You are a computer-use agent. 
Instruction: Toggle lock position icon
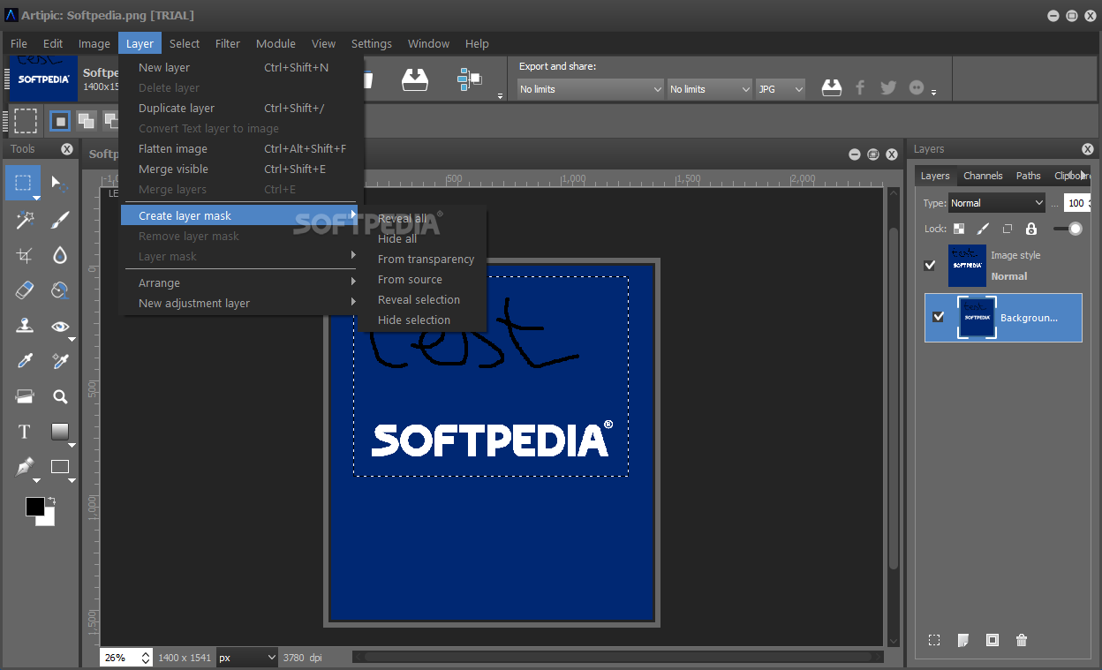(x=1007, y=229)
